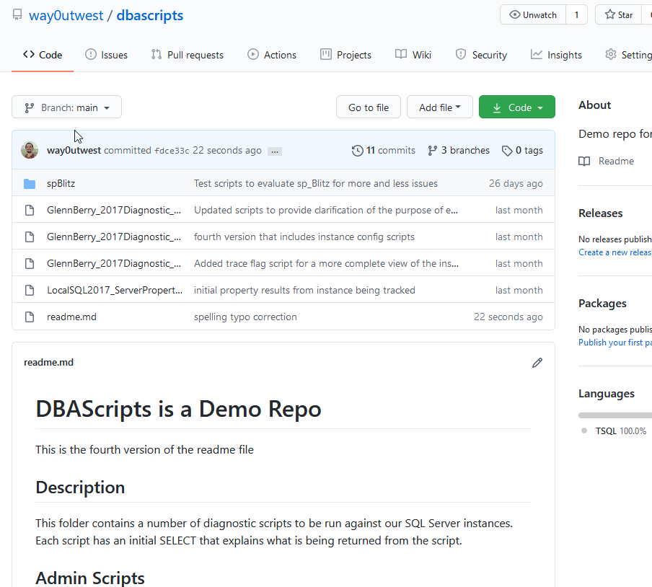Click the tags icon showing 0 tags
Viewport: 652px width, 587px height.
507,151
